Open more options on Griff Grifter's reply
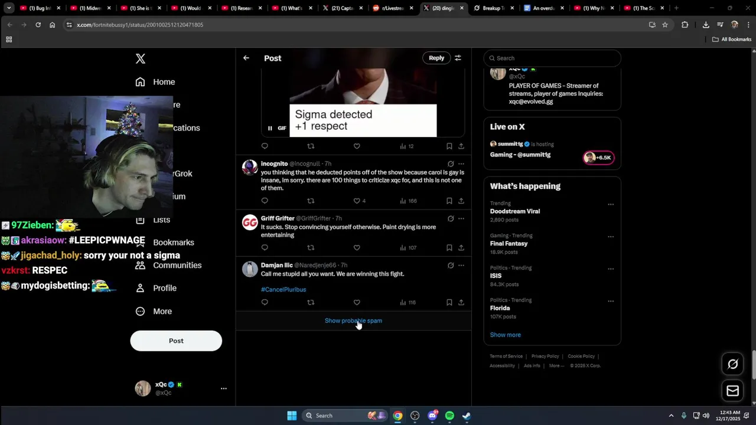The height and width of the screenshot is (425, 756). tap(461, 218)
